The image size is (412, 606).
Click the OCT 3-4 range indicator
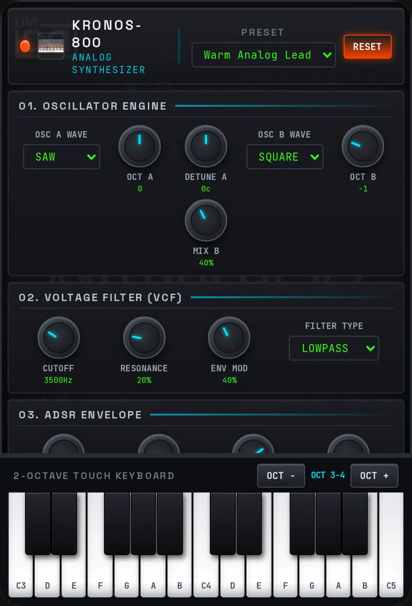tap(328, 475)
